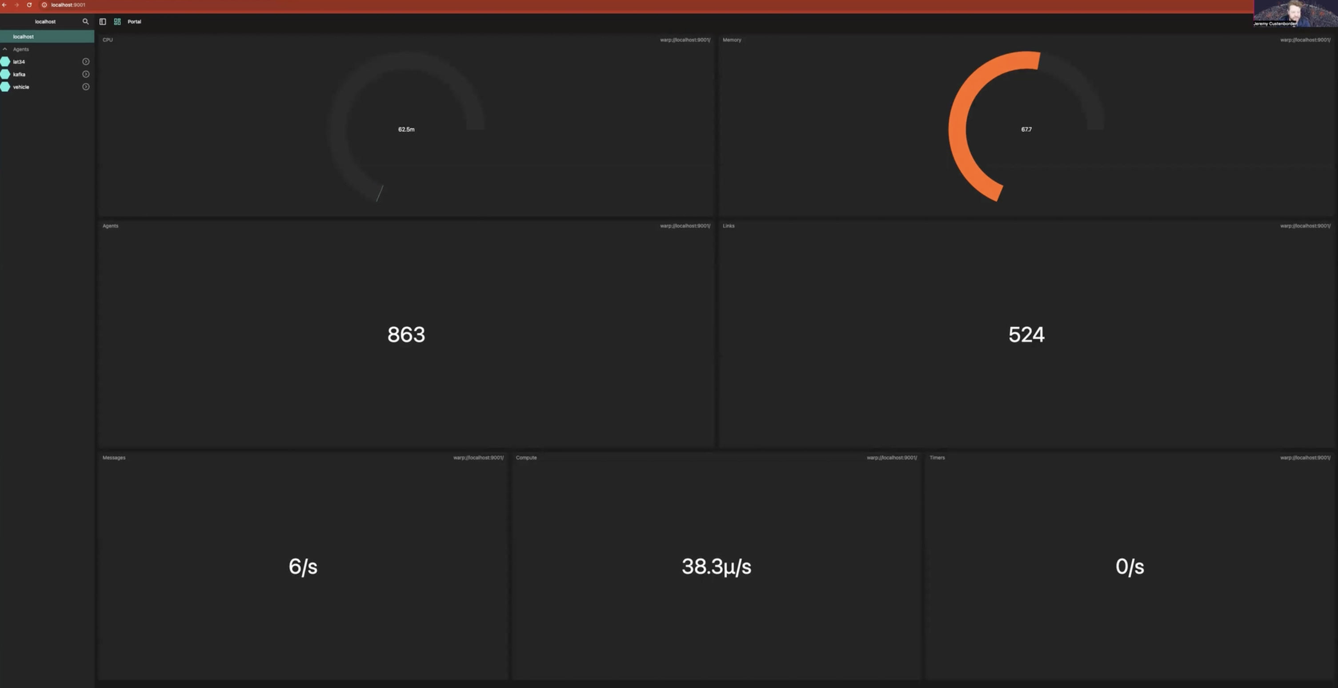Click the warp URL in Timers panel
The height and width of the screenshot is (688, 1338).
pos(1305,457)
